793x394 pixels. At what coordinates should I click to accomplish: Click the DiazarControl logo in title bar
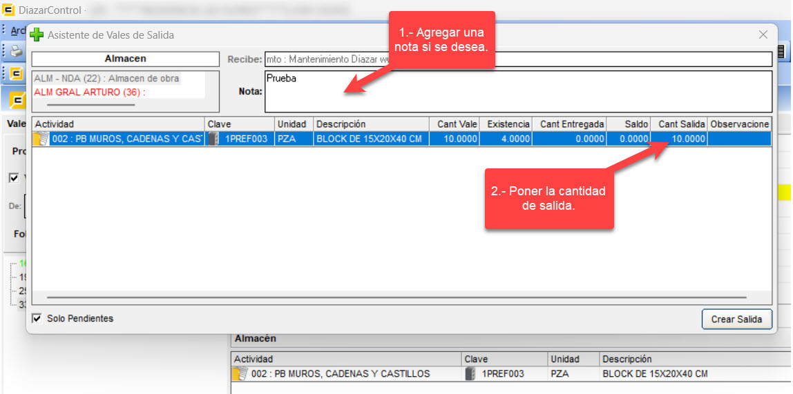point(10,10)
